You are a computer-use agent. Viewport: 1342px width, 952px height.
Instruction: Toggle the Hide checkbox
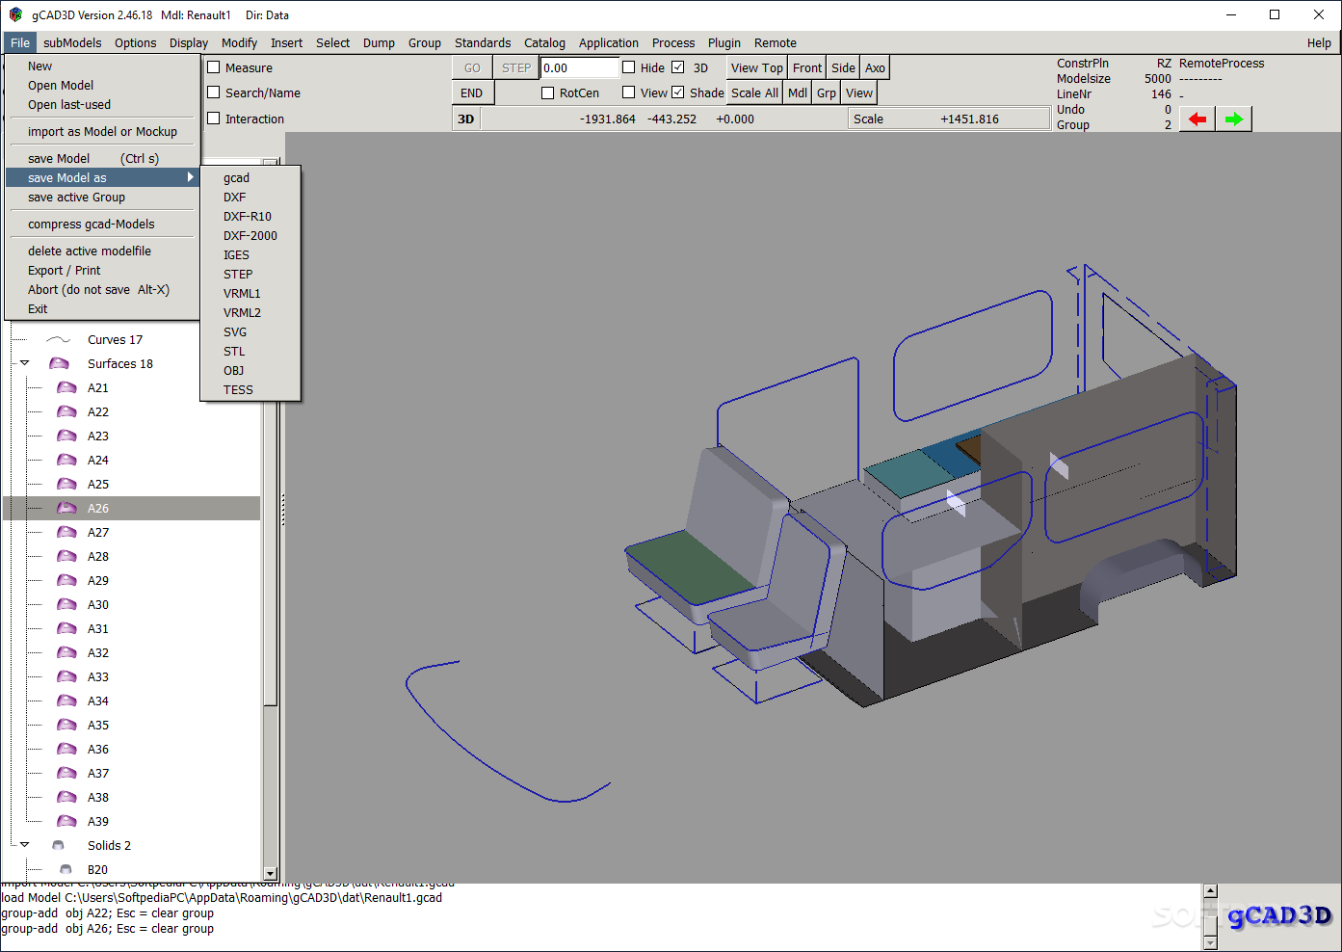click(x=629, y=67)
